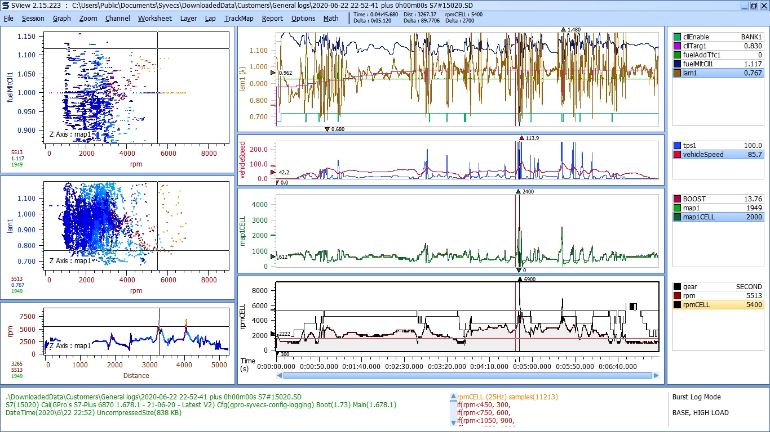Viewport: 770px width, 432px height.
Task: Click the lam1 brown color icon
Action: (x=677, y=73)
